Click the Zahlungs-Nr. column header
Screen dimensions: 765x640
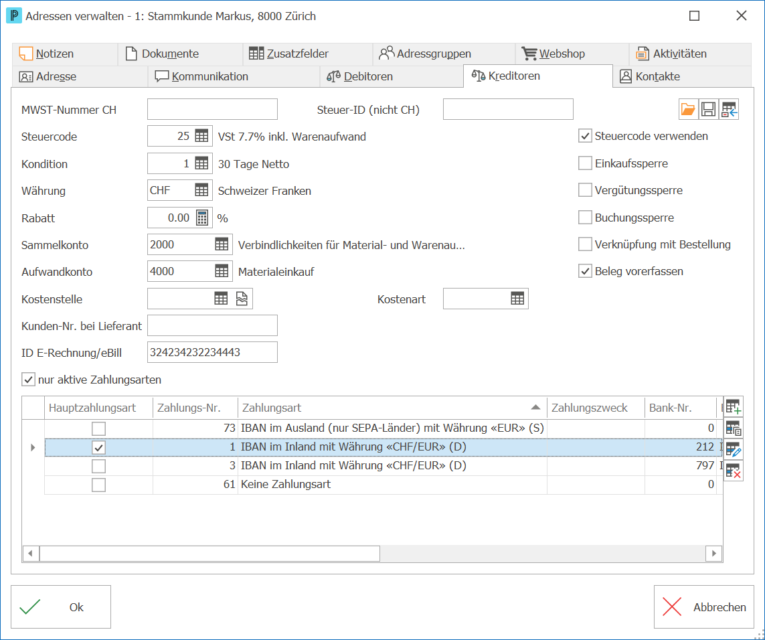point(195,408)
